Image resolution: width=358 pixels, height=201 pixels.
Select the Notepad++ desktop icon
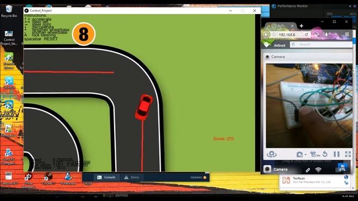pyautogui.click(x=8, y=131)
